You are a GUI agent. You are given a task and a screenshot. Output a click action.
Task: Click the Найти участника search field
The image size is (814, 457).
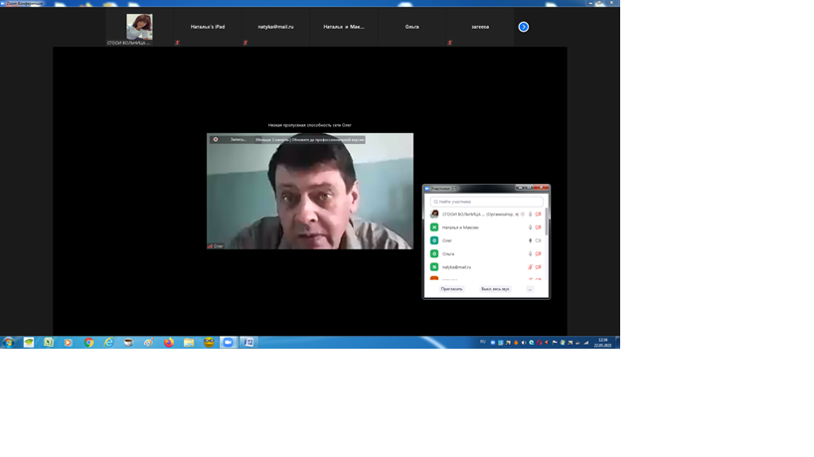click(x=487, y=202)
